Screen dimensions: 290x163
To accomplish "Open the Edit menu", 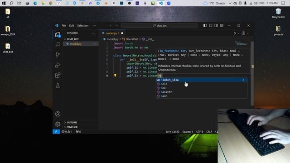I will tap(72, 25).
